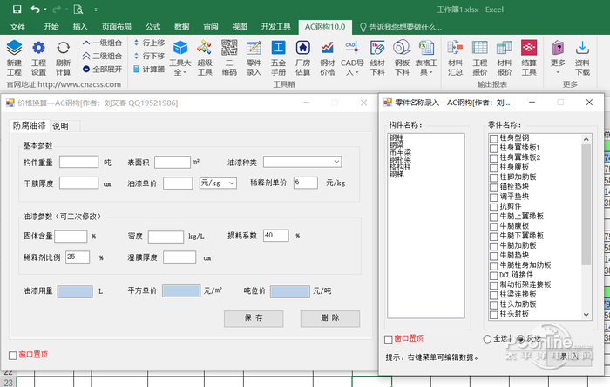This screenshot has width=610, height=387.
Task: Enable the 抗剪件 part checkbox
Action: coord(494,205)
